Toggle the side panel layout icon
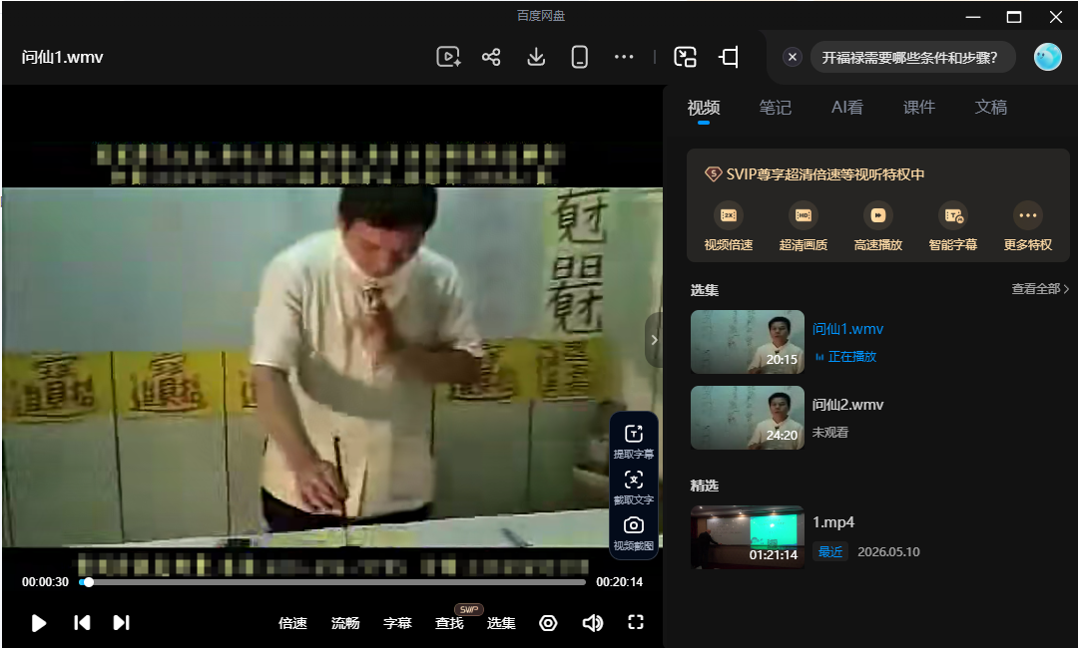This screenshot has width=1078, height=648. pos(729,57)
